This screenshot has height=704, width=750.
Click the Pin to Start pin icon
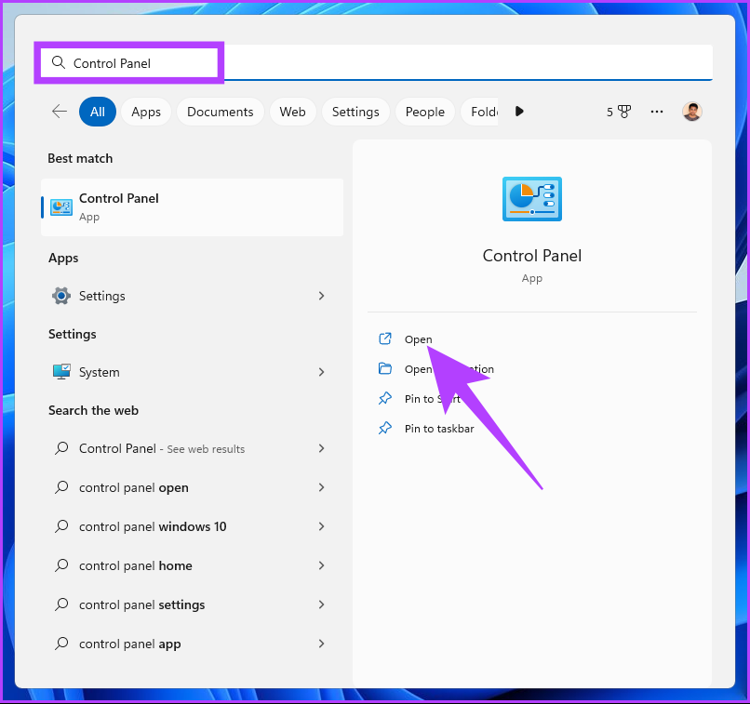point(385,398)
